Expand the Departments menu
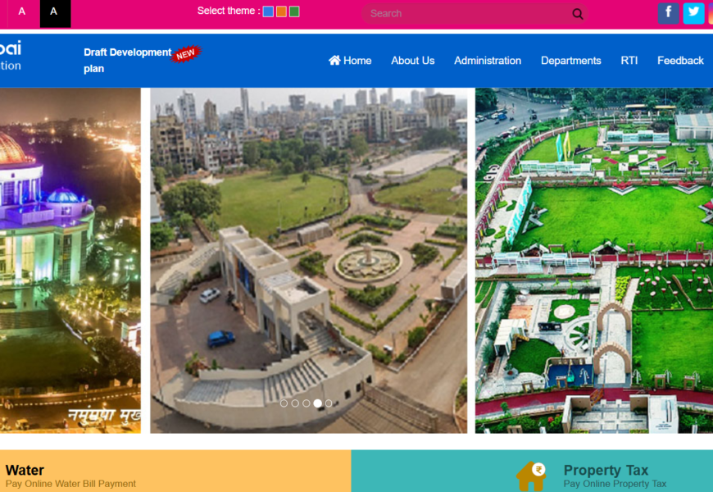713x492 pixels. click(570, 61)
